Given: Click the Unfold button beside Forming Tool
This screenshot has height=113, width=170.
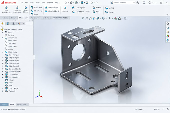Looking at the screenshot, I should [97, 8].
